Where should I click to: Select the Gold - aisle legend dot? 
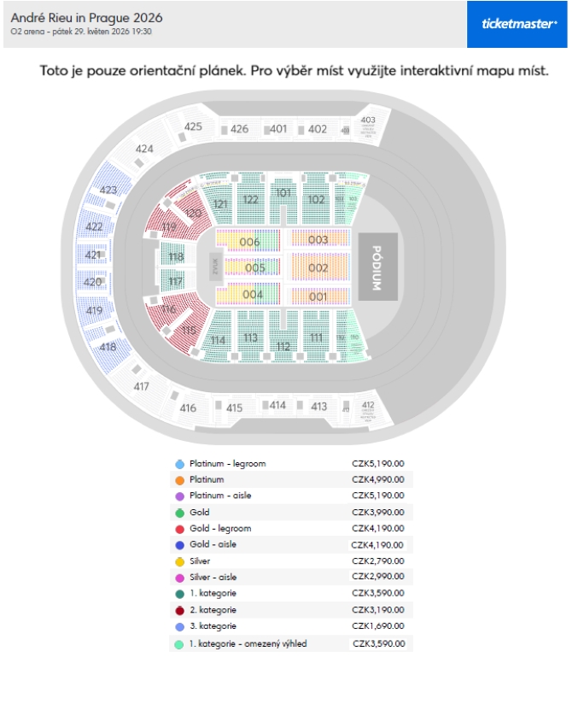(x=180, y=545)
